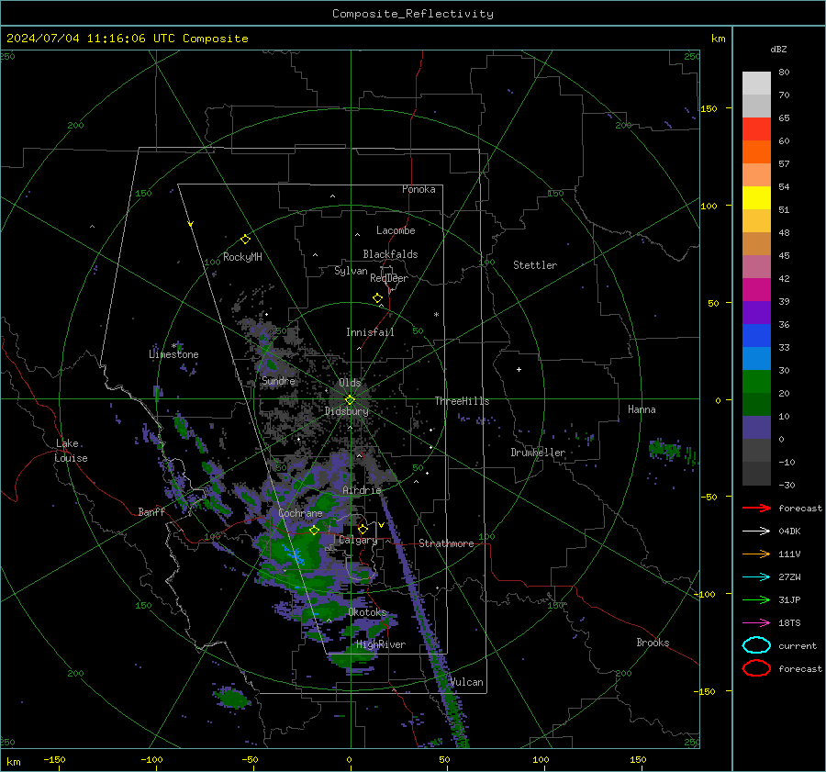
Task: Click the magenta 18TS arrow icon
Action: click(x=756, y=623)
